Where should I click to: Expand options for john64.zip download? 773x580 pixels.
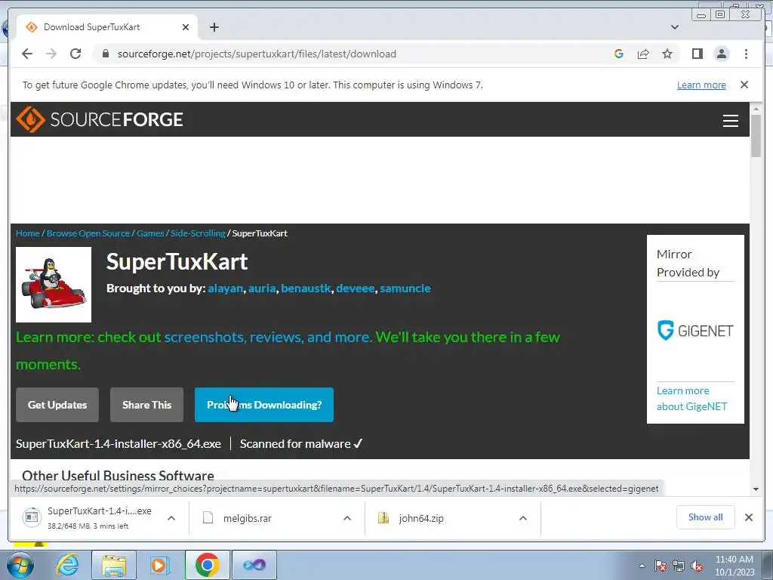click(x=523, y=518)
